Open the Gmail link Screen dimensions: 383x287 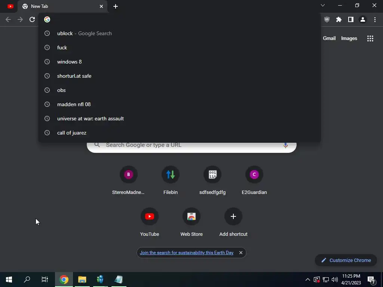329,38
